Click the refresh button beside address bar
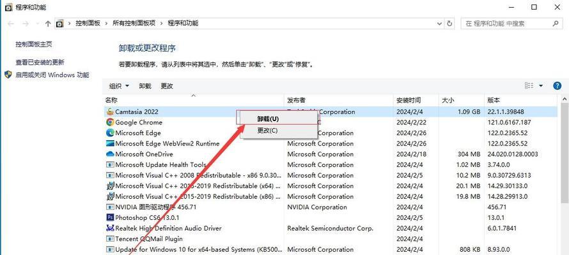Screen dimensions: 569x255 coord(449,24)
